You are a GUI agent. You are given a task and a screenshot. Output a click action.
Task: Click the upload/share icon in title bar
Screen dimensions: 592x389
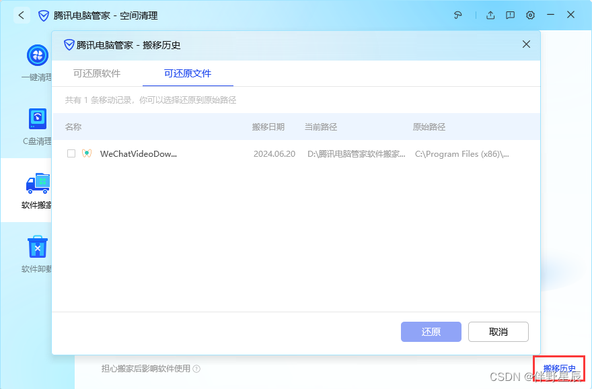click(490, 15)
